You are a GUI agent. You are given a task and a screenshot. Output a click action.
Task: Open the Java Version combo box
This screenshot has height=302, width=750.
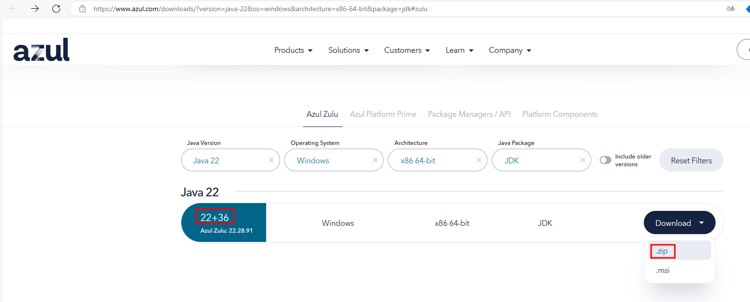tap(230, 160)
